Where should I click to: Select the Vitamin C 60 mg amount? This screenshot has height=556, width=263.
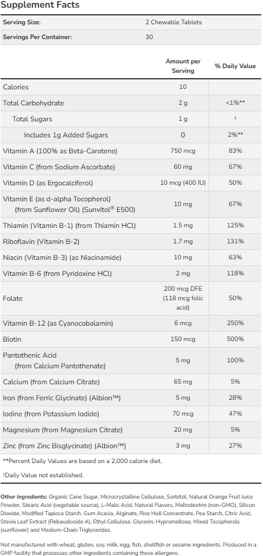[x=183, y=167]
